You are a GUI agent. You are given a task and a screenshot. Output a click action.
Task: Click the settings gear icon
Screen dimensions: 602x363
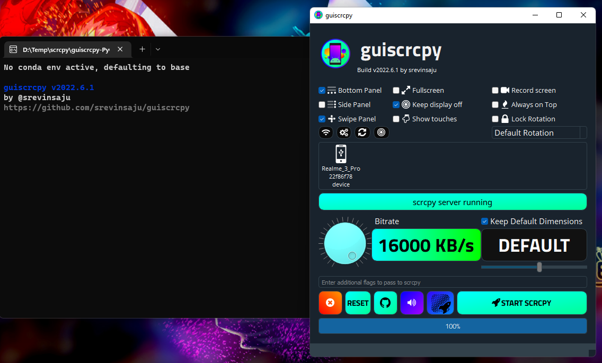[344, 132]
